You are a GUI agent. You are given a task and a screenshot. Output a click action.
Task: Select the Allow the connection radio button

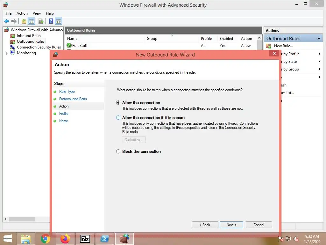click(x=118, y=102)
